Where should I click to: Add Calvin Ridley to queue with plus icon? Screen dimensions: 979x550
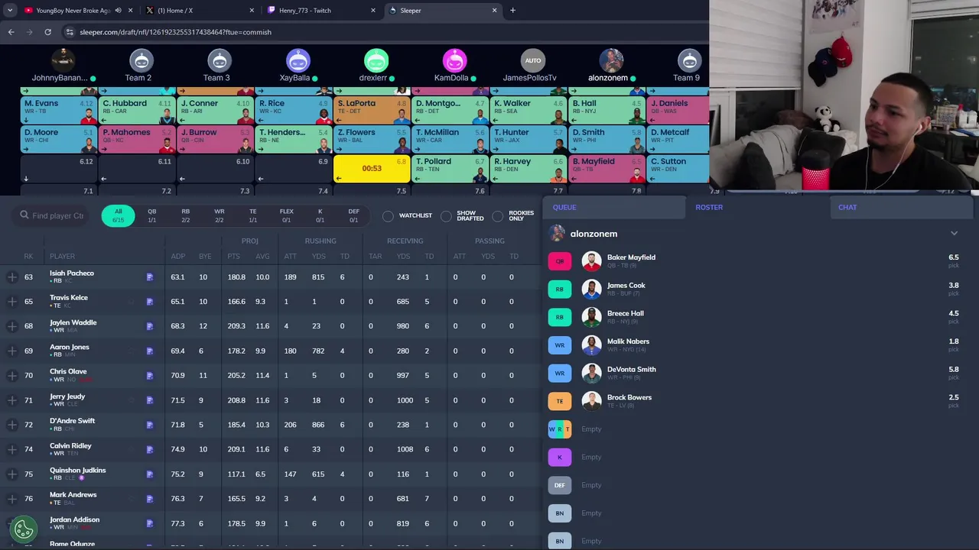[12, 449]
